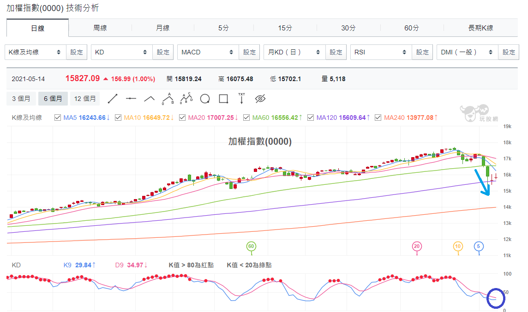Toggle hide drawings eye-slash icon
The height and width of the screenshot is (312, 528).
260,99
